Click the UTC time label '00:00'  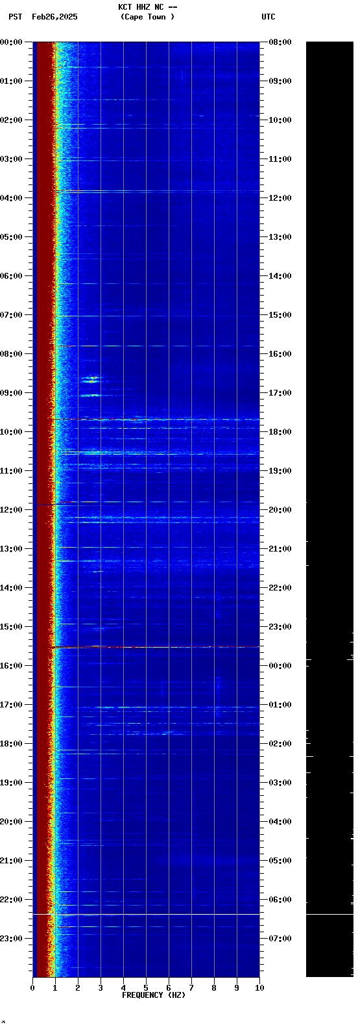pyautogui.click(x=280, y=666)
